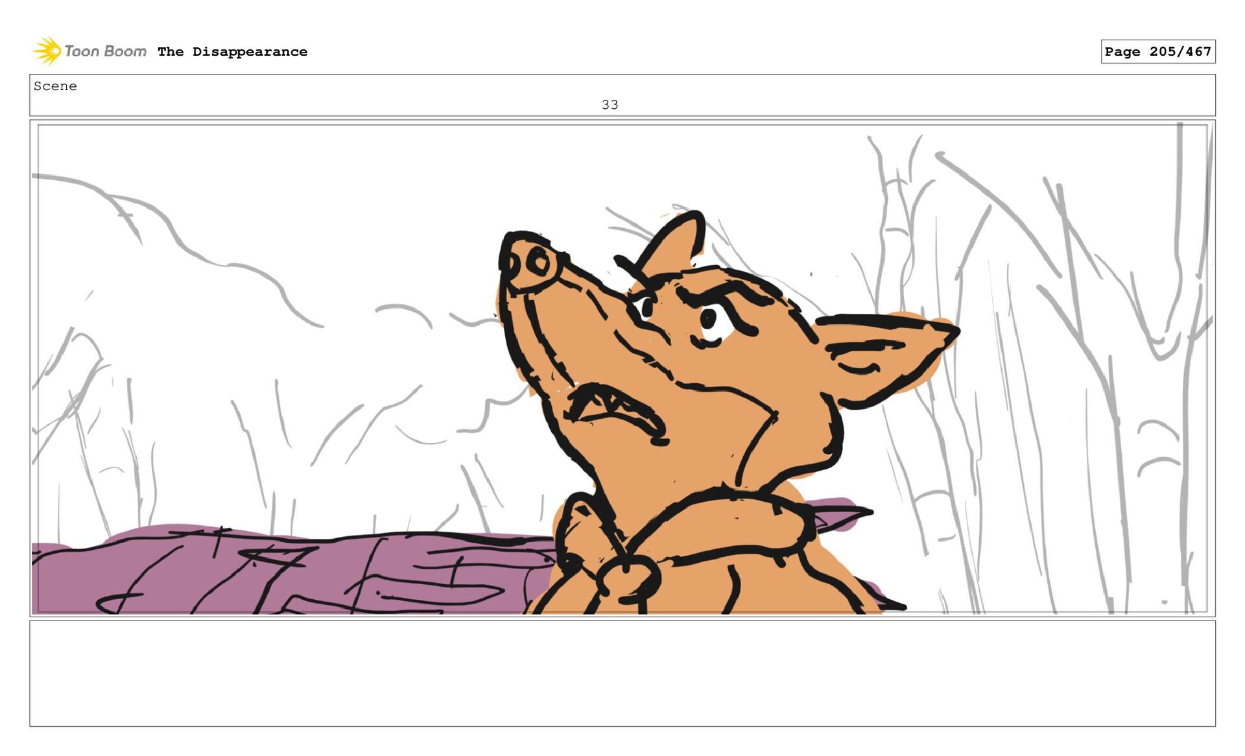
Task: Click the 'Scene' label
Action: pos(55,86)
